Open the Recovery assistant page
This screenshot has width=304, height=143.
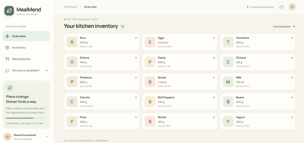(26, 71)
